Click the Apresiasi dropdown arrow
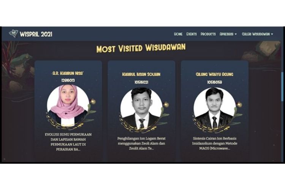Viewport: 285px width, 190px height. (236, 34)
